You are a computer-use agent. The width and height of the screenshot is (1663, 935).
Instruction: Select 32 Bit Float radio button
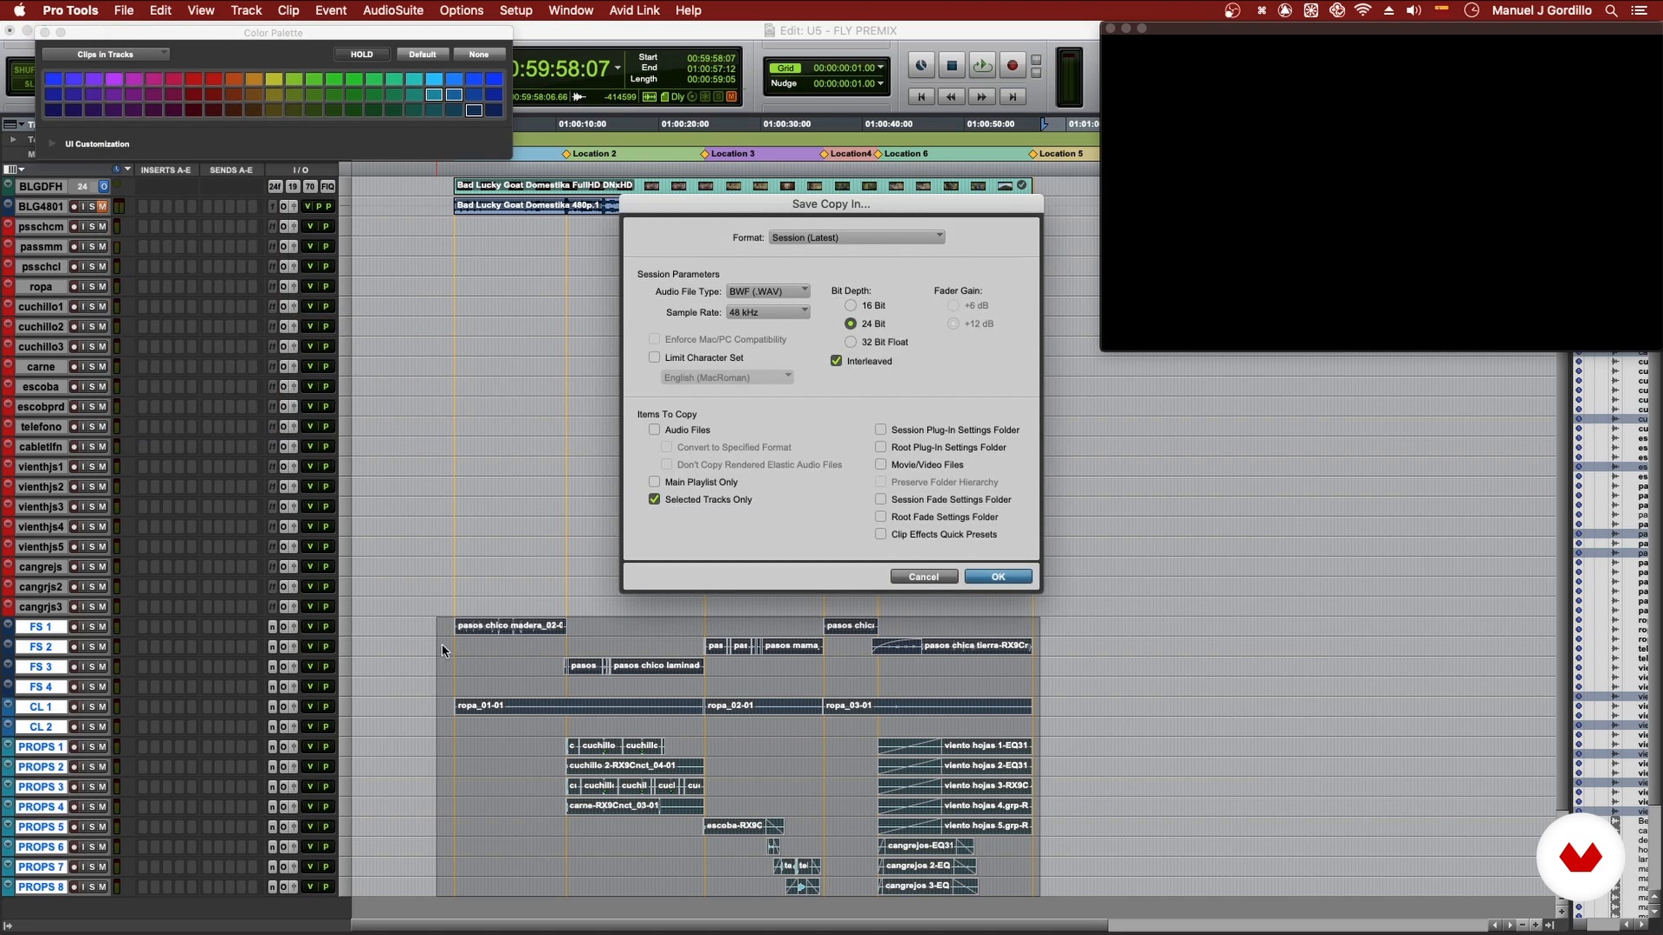[851, 342]
